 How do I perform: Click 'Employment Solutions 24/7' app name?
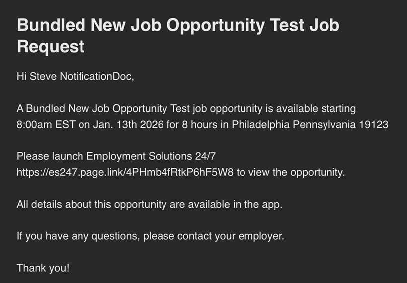click(x=151, y=156)
